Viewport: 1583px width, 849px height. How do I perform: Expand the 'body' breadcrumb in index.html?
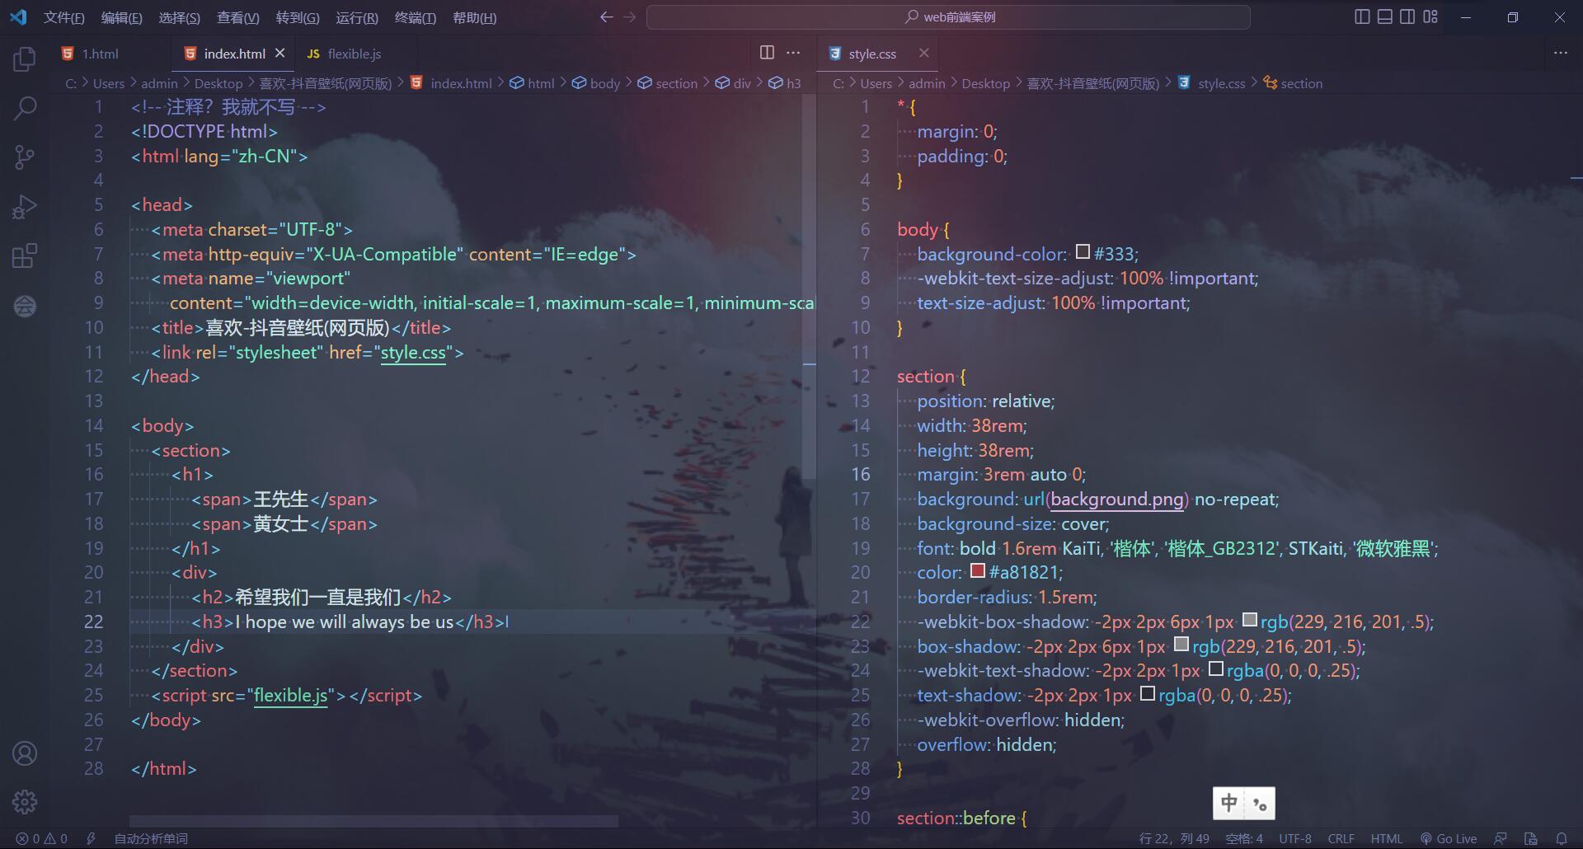click(x=604, y=83)
